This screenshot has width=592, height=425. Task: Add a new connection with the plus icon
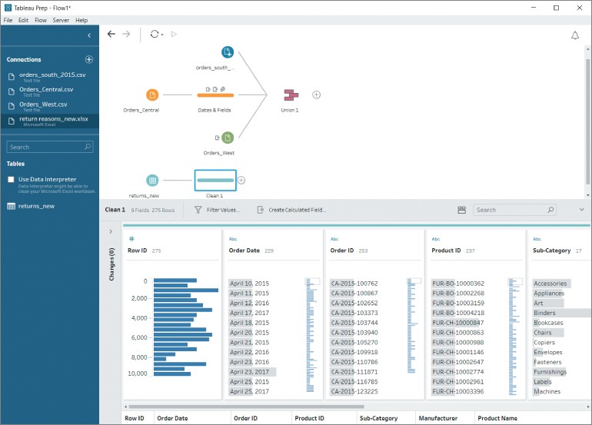[89, 59]
